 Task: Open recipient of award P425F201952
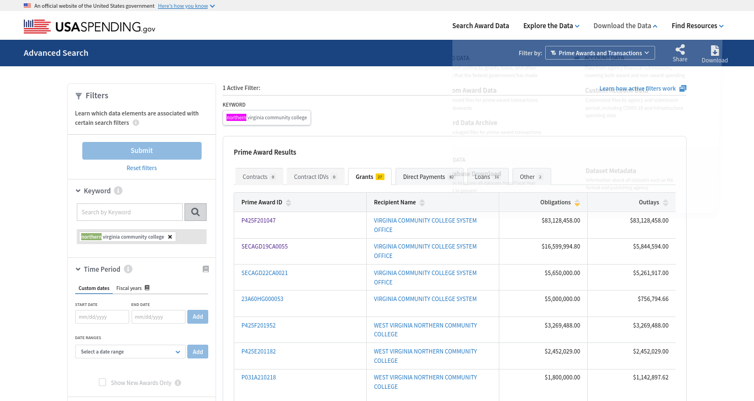point(425,330)
